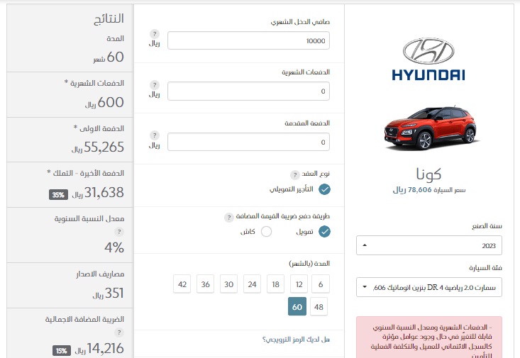The image size is (520, 358).
Task: Click the pink disclaimer notice box
Action: pos(429,337)
